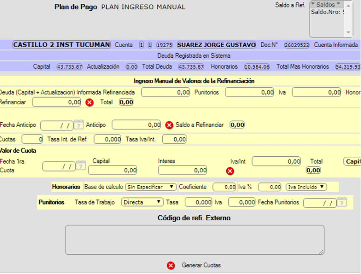Open the Iva Incluido dropdown
The image size is (361, 274).
pyautogui.click(x=306, y=187)
